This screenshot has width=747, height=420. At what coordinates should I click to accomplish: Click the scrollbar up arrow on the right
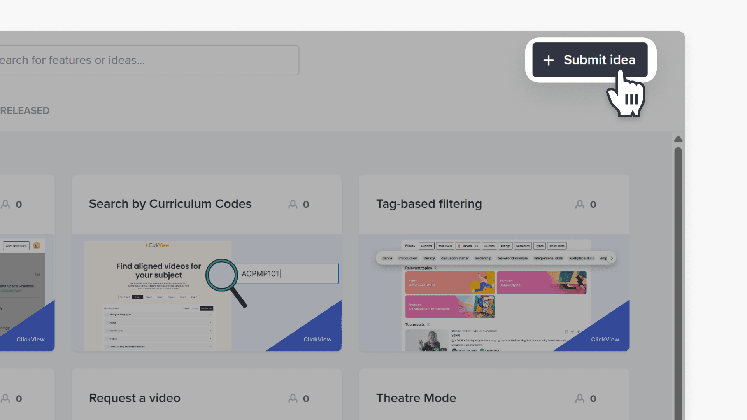tap(678, 139)
